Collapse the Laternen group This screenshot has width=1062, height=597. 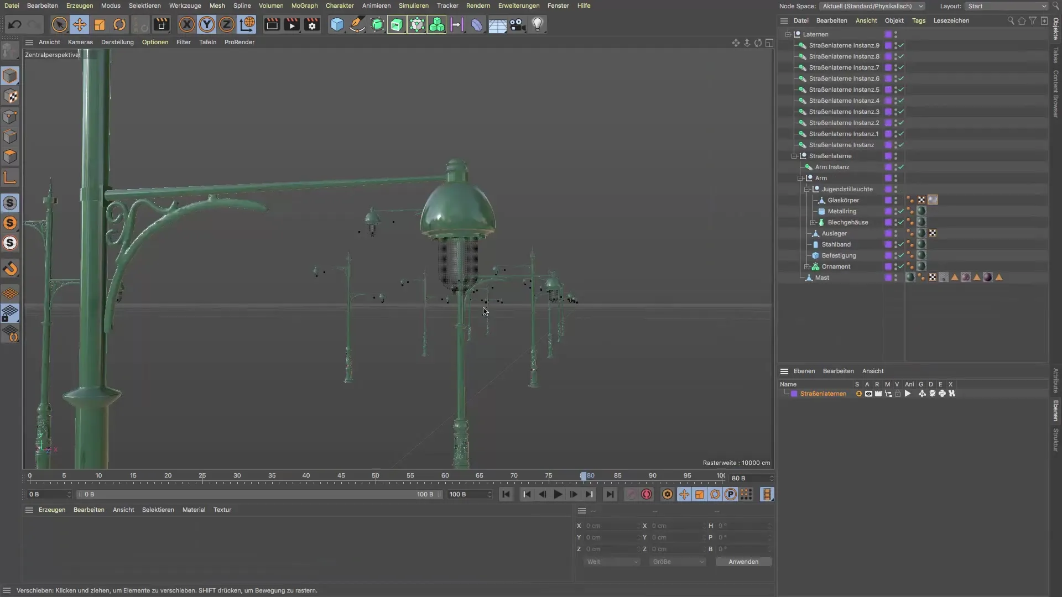point(788,34)
